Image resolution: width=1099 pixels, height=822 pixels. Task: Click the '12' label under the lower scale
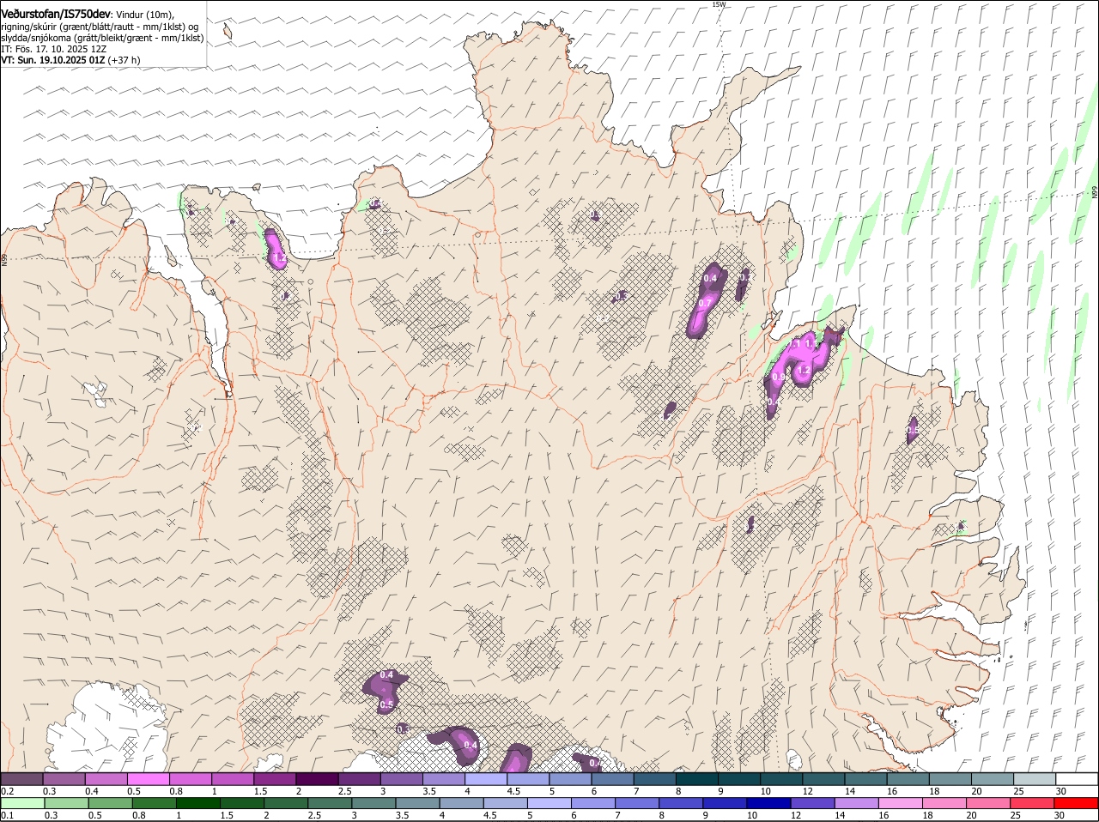point(795,815)
